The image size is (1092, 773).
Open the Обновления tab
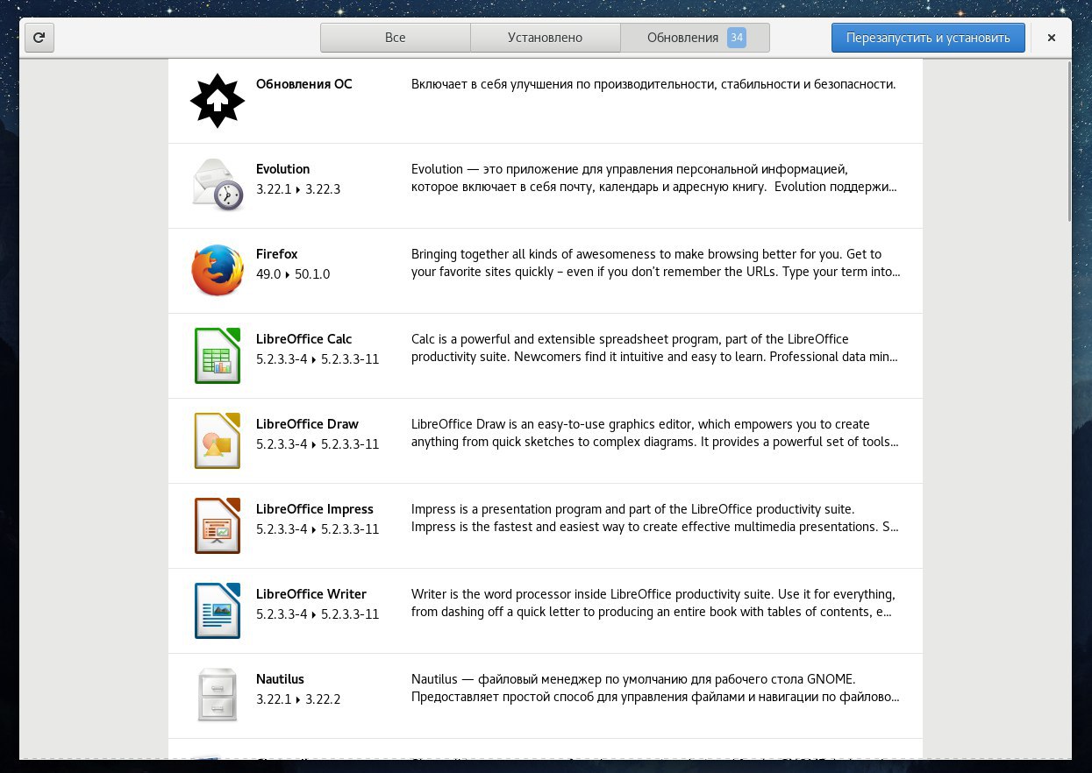pyautogui.click(x=695, y=38)
